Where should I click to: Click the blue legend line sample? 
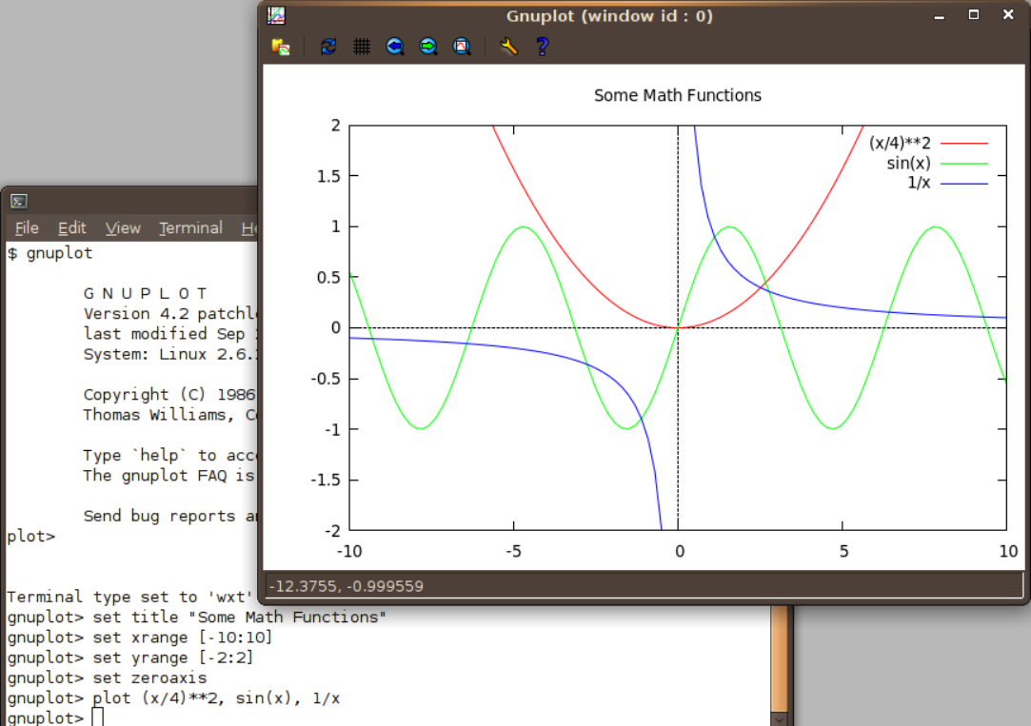(964, 184)
